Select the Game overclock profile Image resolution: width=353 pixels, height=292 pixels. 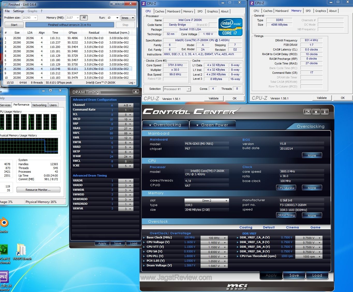[315, 227]
